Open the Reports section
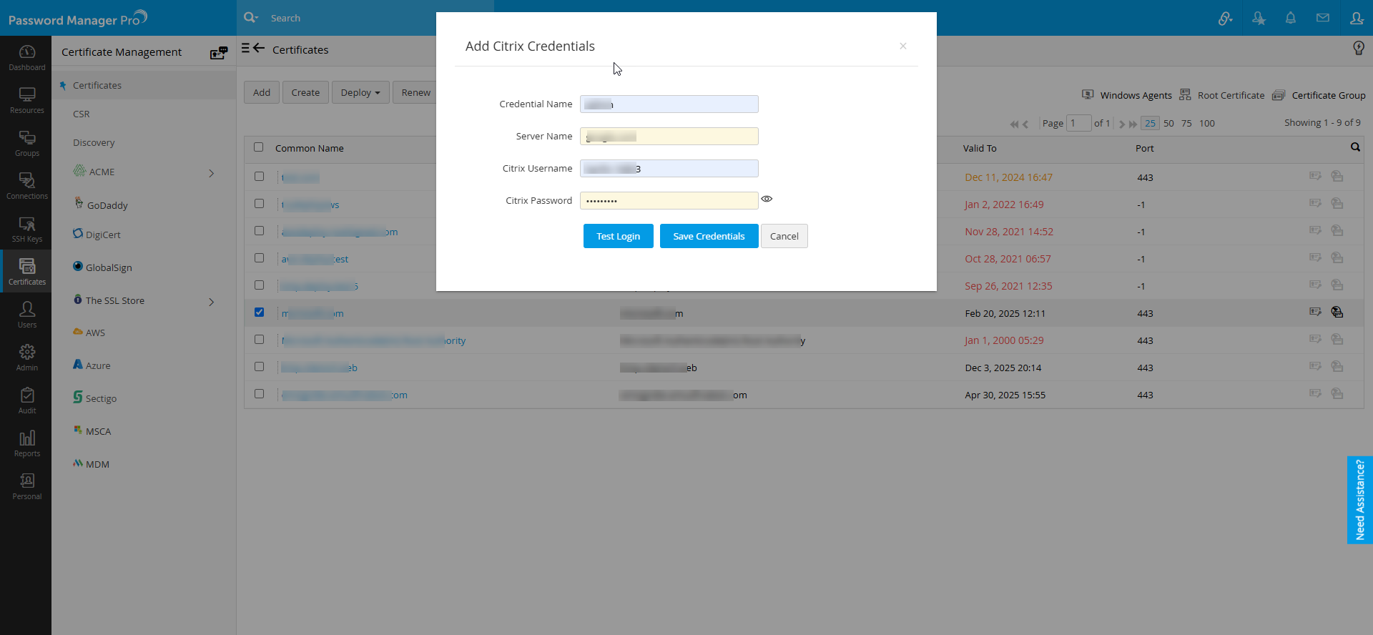Viewport: 1373px width, 635px height. 26,443
